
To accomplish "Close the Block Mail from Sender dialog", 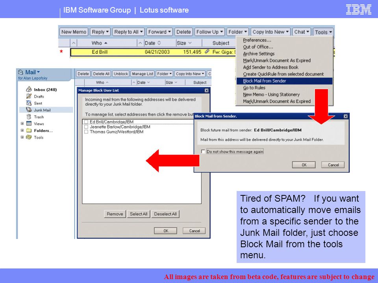I will click(345, 116).
